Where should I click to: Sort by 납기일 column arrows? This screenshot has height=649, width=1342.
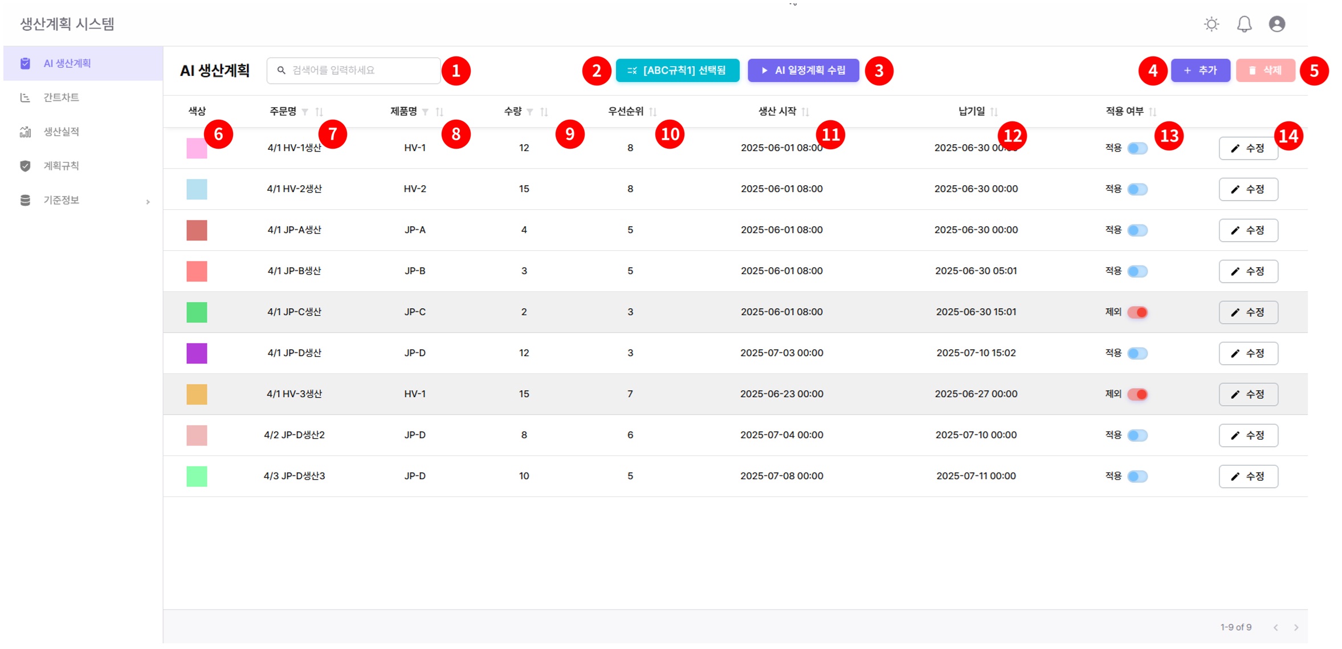pyautogui.click(x=994, y=112)
